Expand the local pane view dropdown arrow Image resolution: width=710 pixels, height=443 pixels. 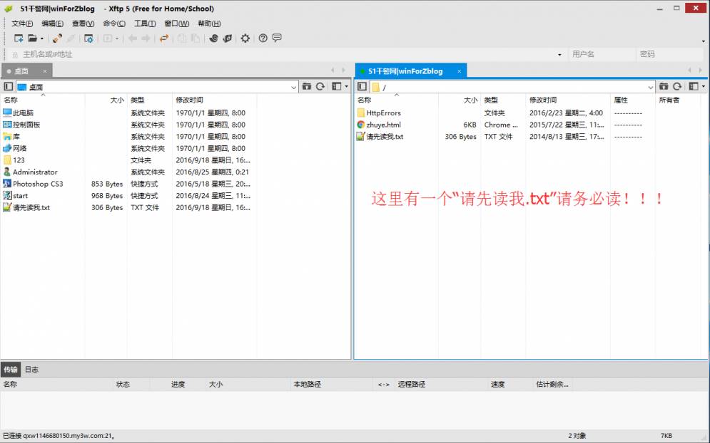346,86
